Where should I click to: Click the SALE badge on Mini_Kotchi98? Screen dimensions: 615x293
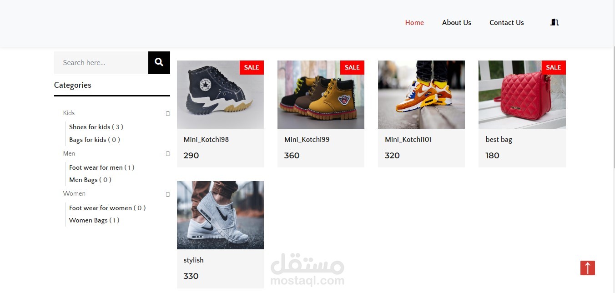[x=252, y=67]
